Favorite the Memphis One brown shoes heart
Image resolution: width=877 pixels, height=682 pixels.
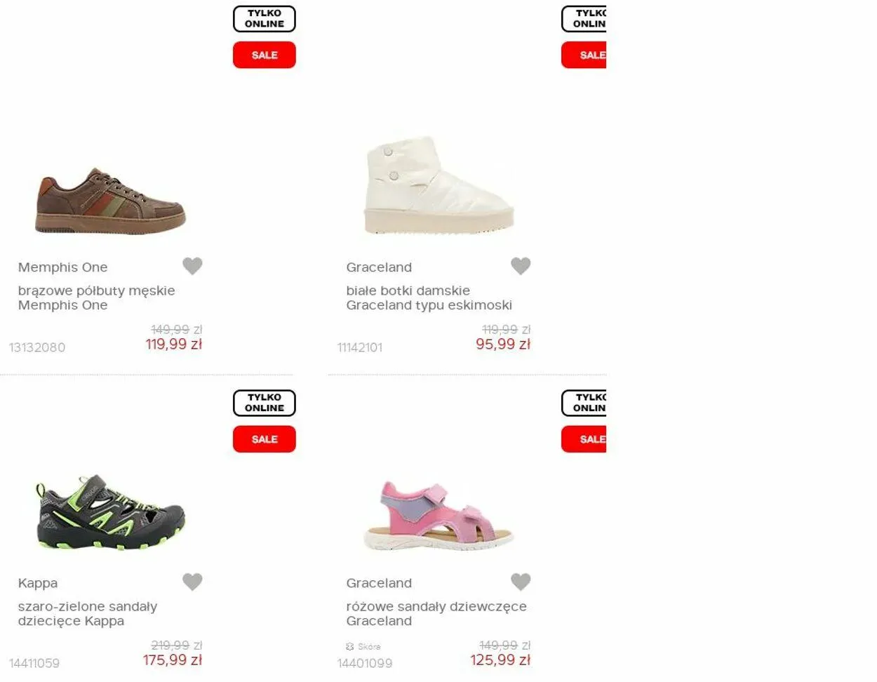[x=192, y=266]
